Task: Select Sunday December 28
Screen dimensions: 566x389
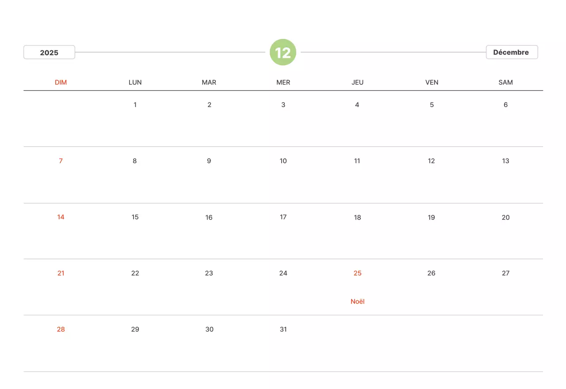Action: pos(61,329)
